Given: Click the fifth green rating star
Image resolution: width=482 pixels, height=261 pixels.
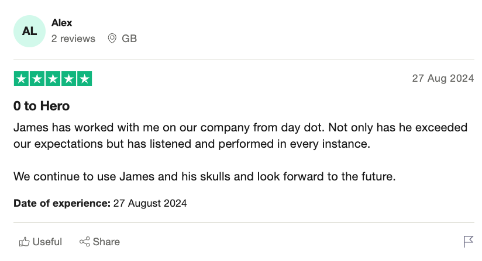Looking at the screenshot, I should 84,79.
